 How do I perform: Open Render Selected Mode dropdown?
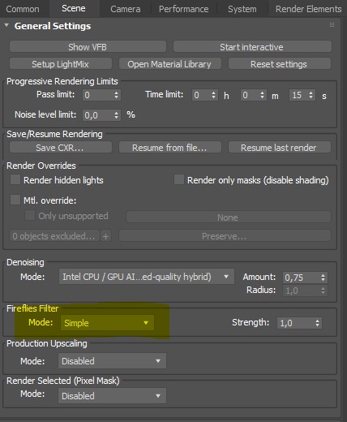tap(112, 396)
